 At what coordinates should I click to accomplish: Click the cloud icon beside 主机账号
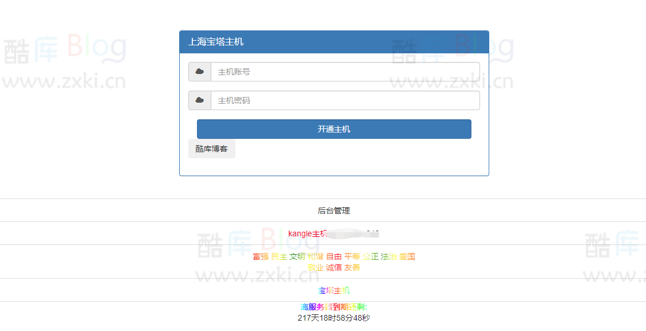(200, 72)
